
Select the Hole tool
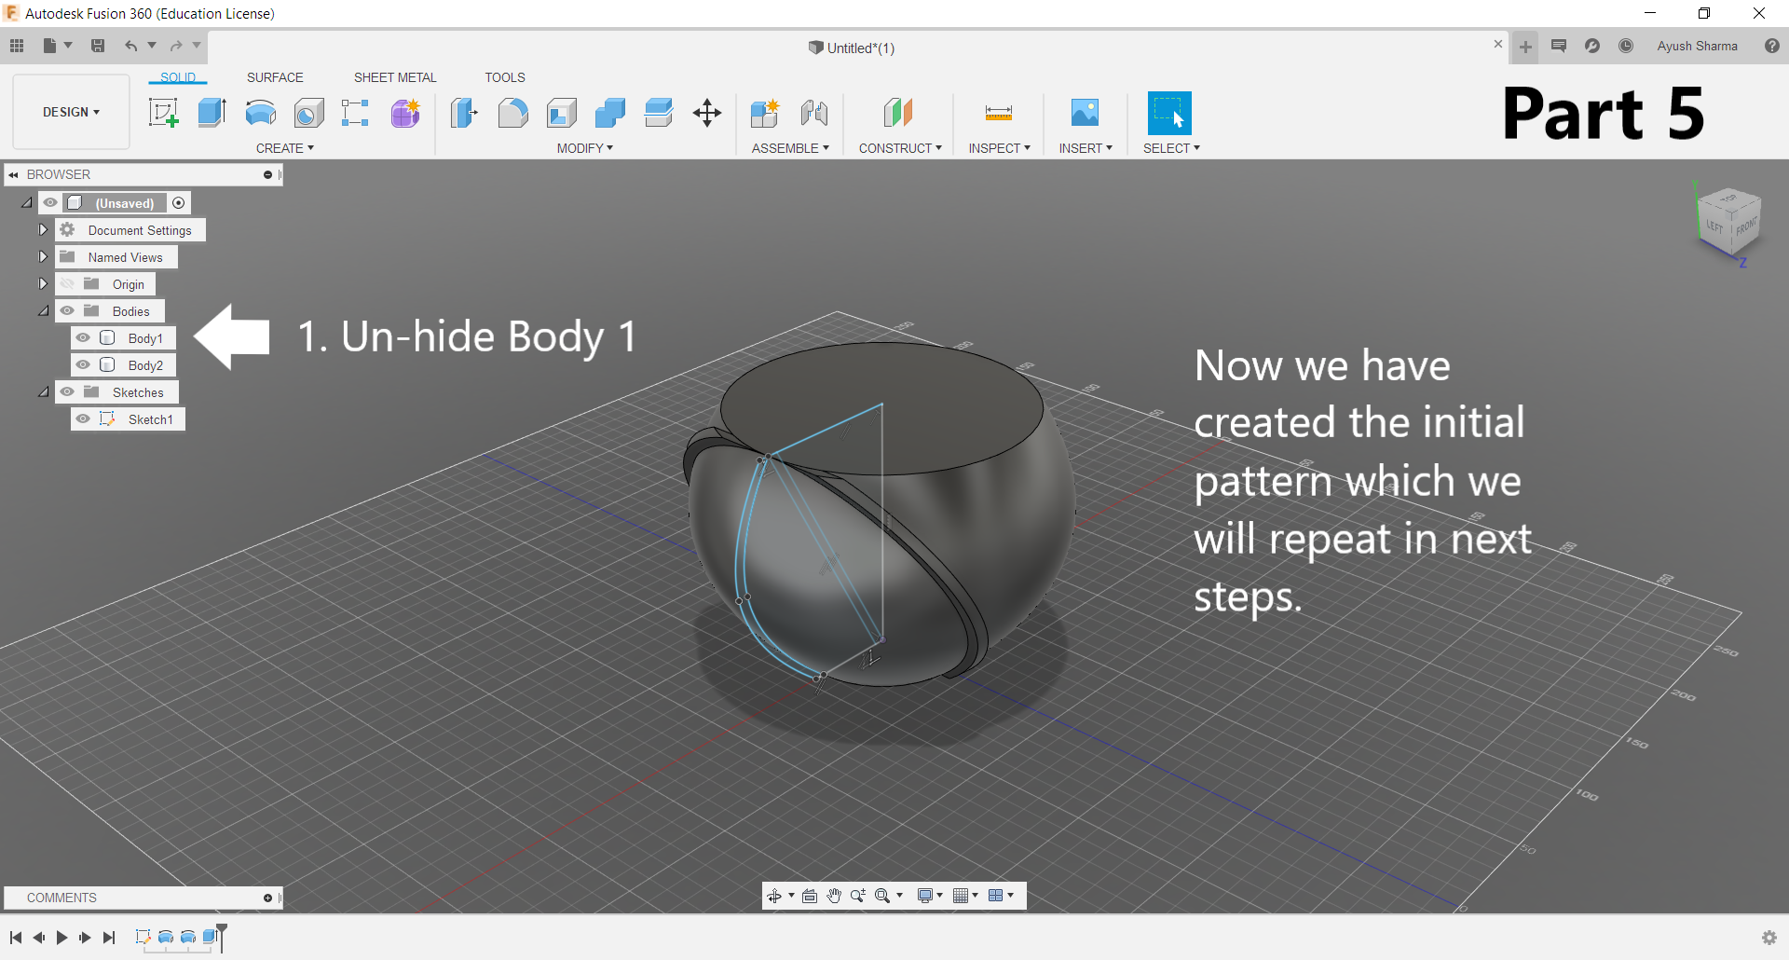tap(309, 113)
